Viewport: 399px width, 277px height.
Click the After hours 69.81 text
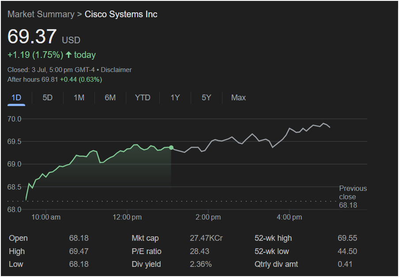tap(33, 80)
